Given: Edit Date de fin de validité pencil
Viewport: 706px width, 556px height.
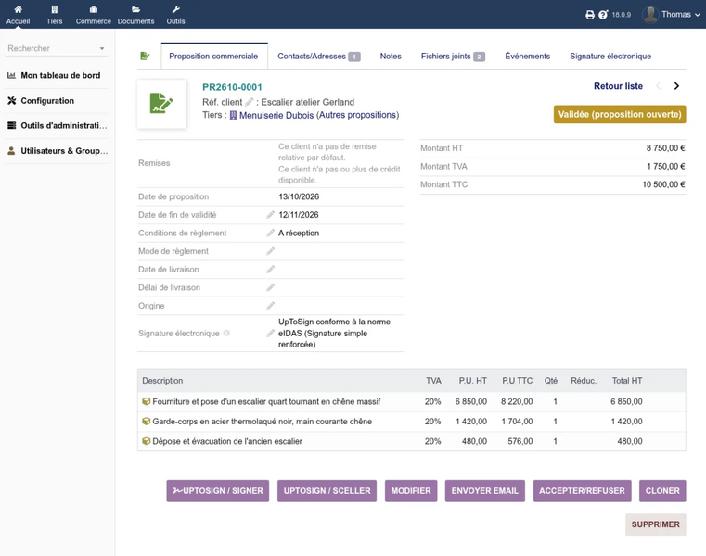Looking at the screenshot, I should [270, 215].
